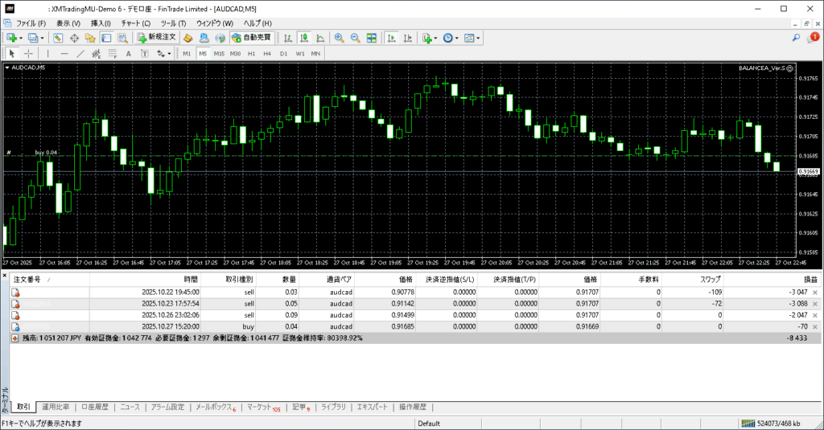This screenshot has width=824, height=430.
Task: Click the 新規注文 (New Order) button
Action: 156,38
